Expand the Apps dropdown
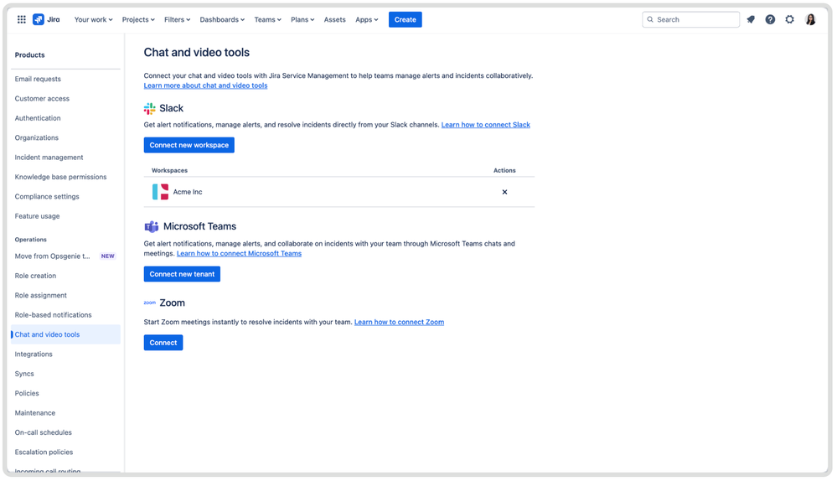 367,20
